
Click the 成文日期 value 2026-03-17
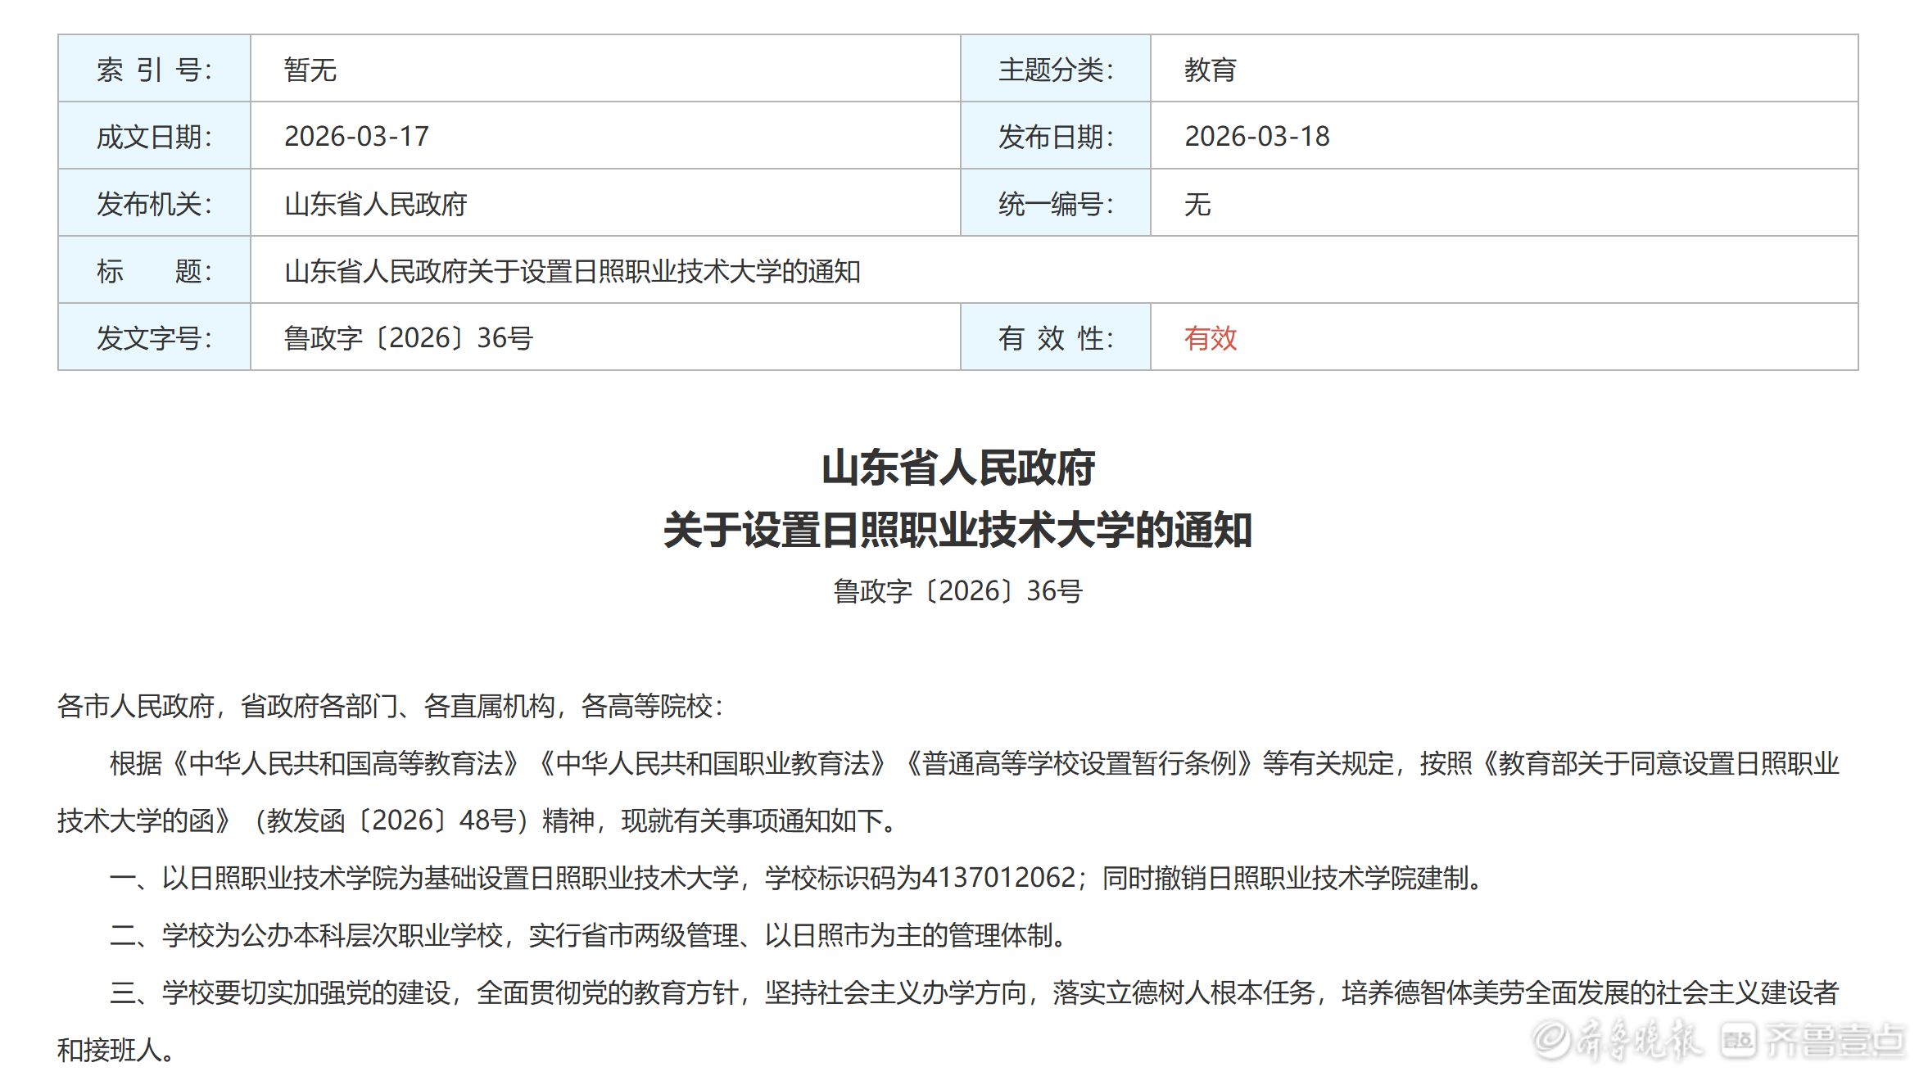pos(356,137)
